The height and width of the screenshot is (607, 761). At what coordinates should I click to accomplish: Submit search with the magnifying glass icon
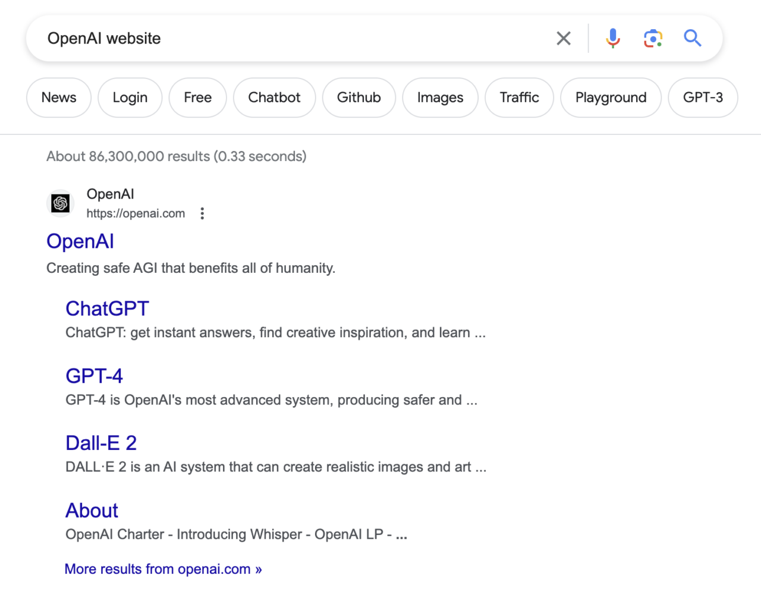click(693, 39)
